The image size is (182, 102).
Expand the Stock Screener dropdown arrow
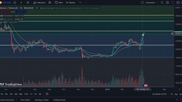click(x=16, y=100)
